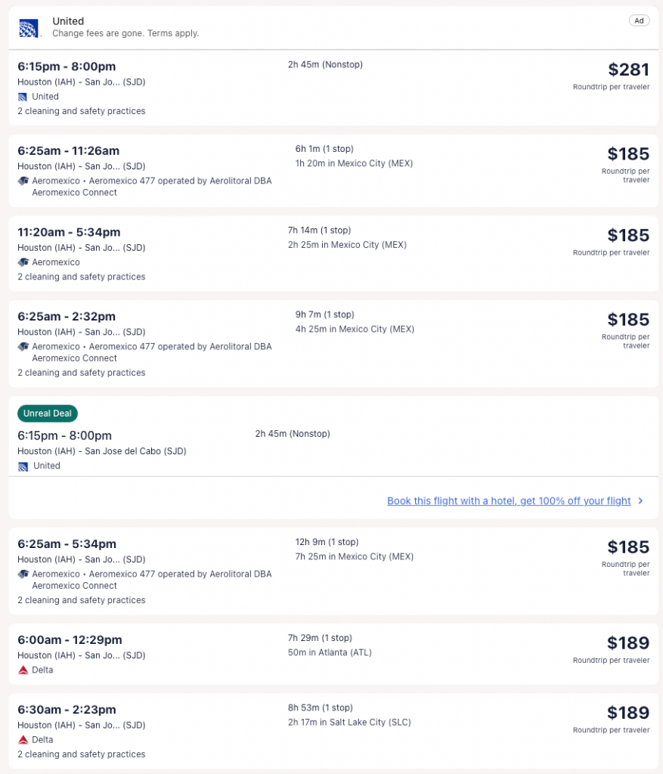Click the Aeromexico icon on the 11:20am - 5:34pm flight

[x=23, y=262]
